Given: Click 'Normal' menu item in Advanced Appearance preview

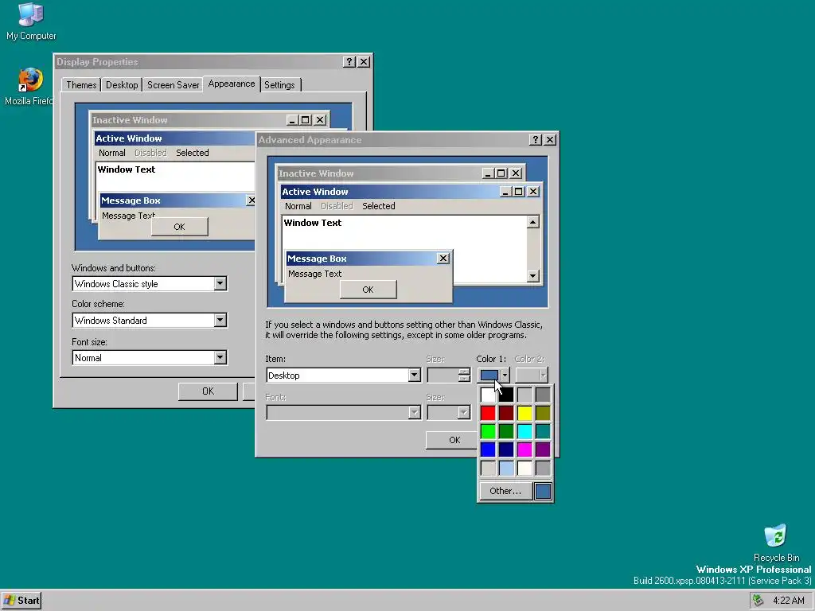Looking at the screenshot, I should [x=298, y=206].
